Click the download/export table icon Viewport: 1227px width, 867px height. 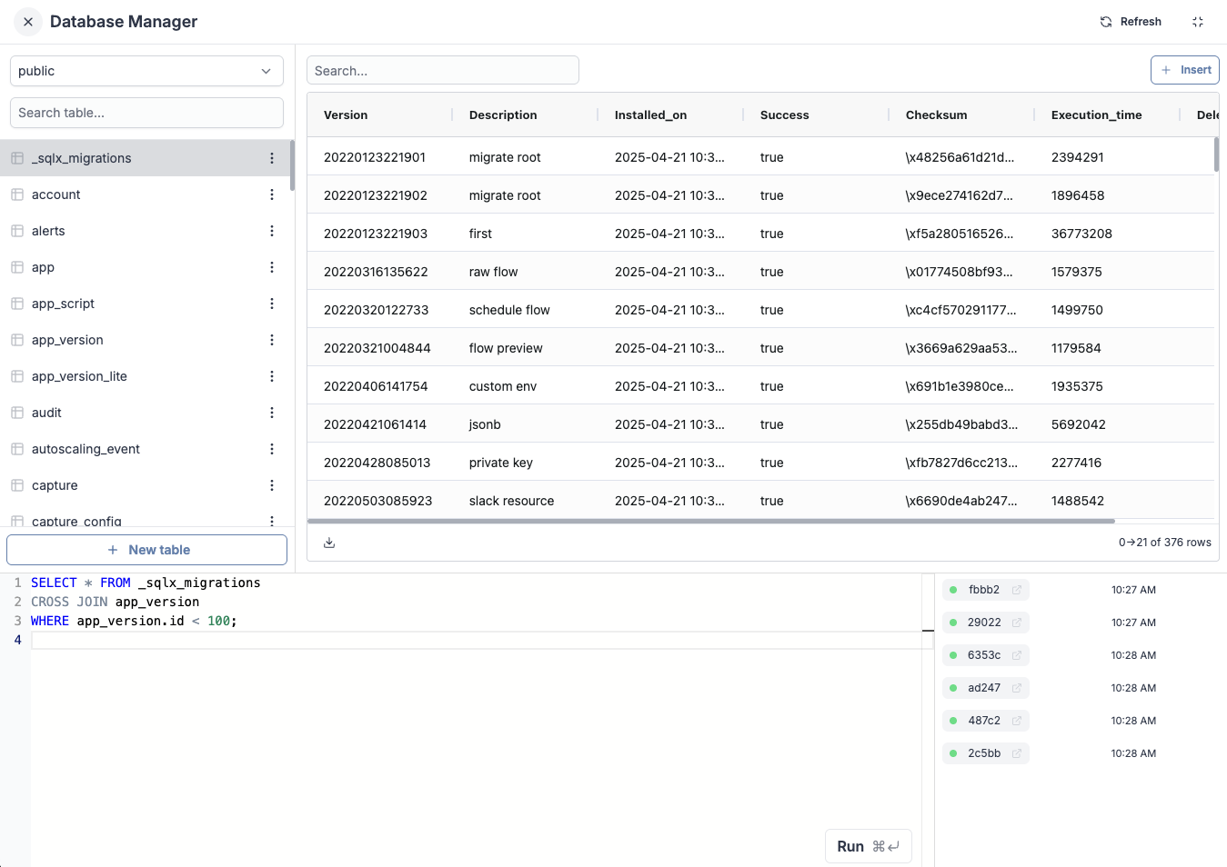(329, 543)
